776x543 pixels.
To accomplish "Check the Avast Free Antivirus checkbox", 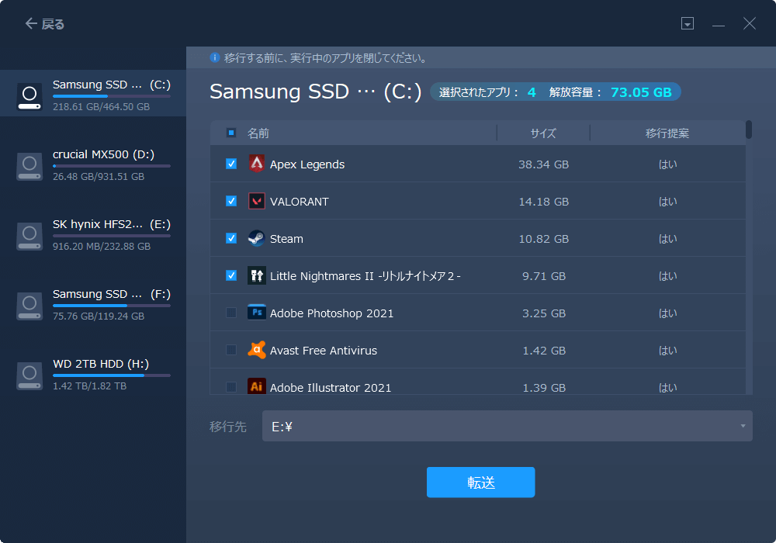I will click(x=231, y=350).
